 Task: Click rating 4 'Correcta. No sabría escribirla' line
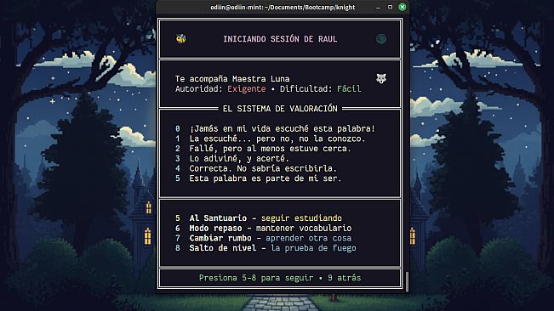tap(256, 168)
